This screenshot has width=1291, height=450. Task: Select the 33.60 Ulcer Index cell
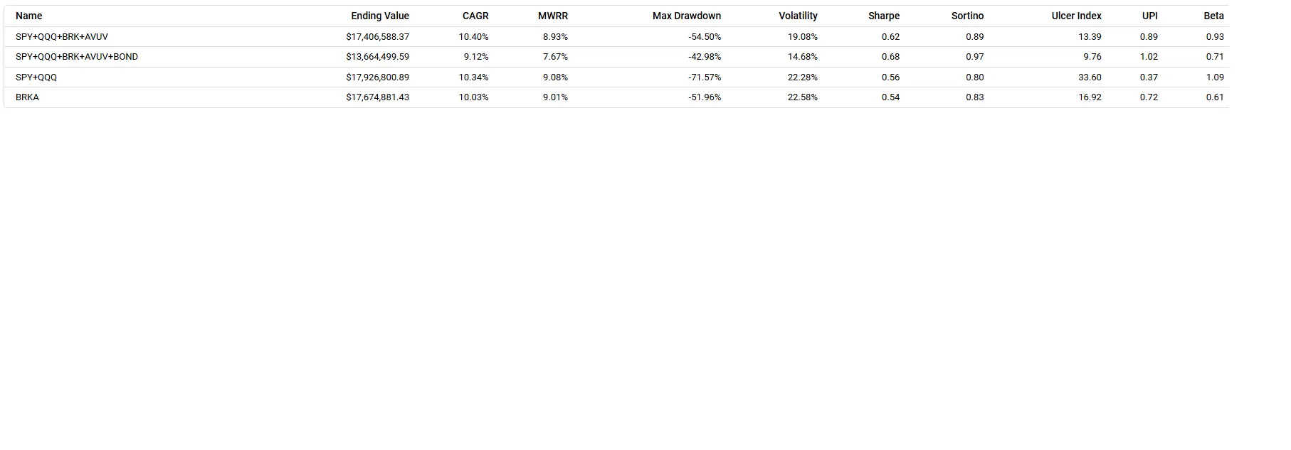click(1090, 77)
